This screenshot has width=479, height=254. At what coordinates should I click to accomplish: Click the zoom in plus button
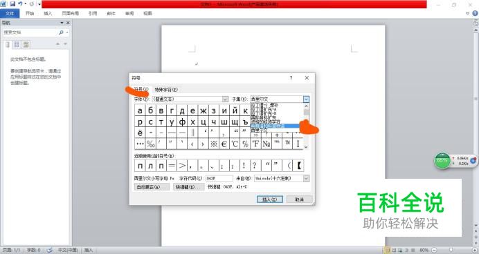click(x=475, y=250)
